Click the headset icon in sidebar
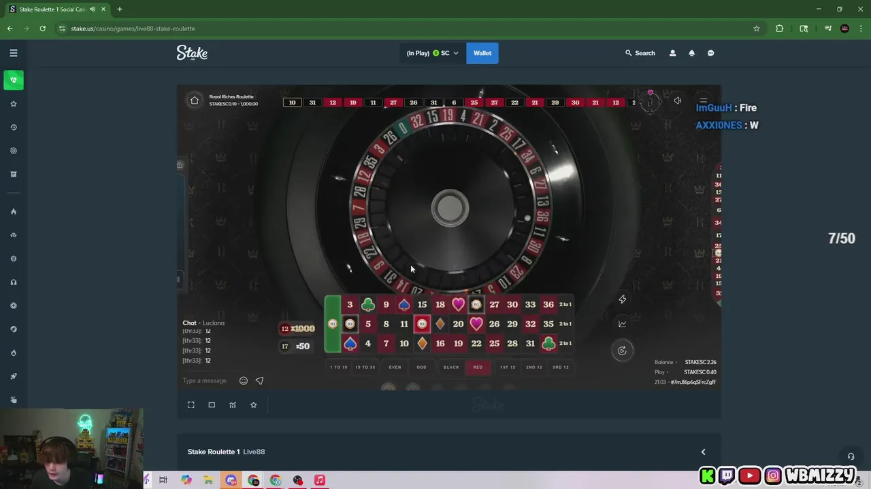 tap(13, 282)
